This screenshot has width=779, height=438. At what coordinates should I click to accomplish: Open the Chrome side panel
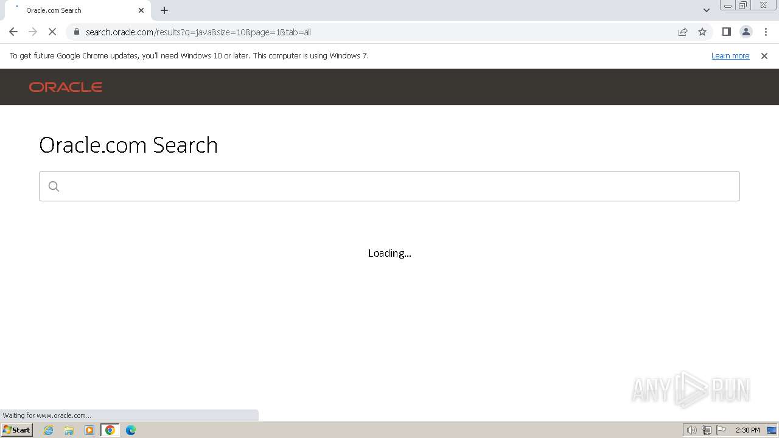727,32
